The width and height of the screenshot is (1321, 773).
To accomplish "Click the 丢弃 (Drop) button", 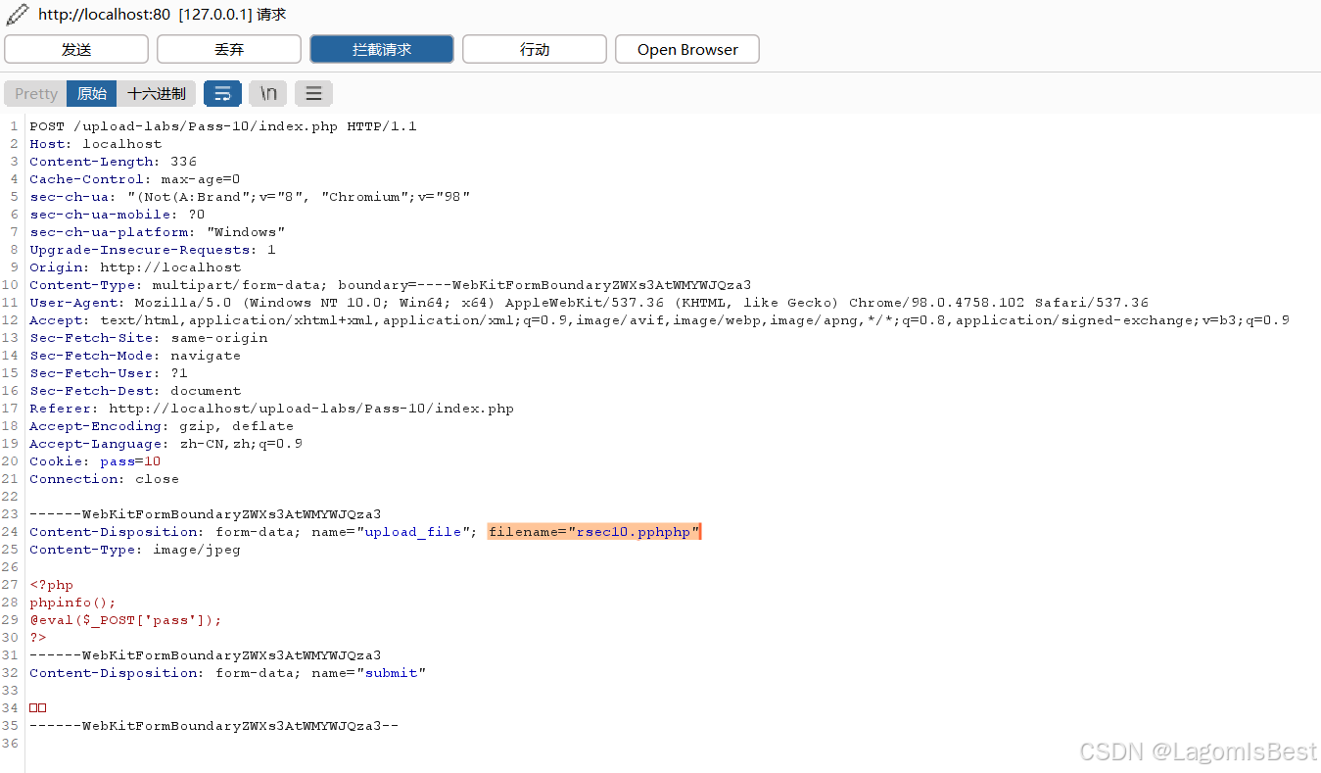I will (x=229, y=49).
